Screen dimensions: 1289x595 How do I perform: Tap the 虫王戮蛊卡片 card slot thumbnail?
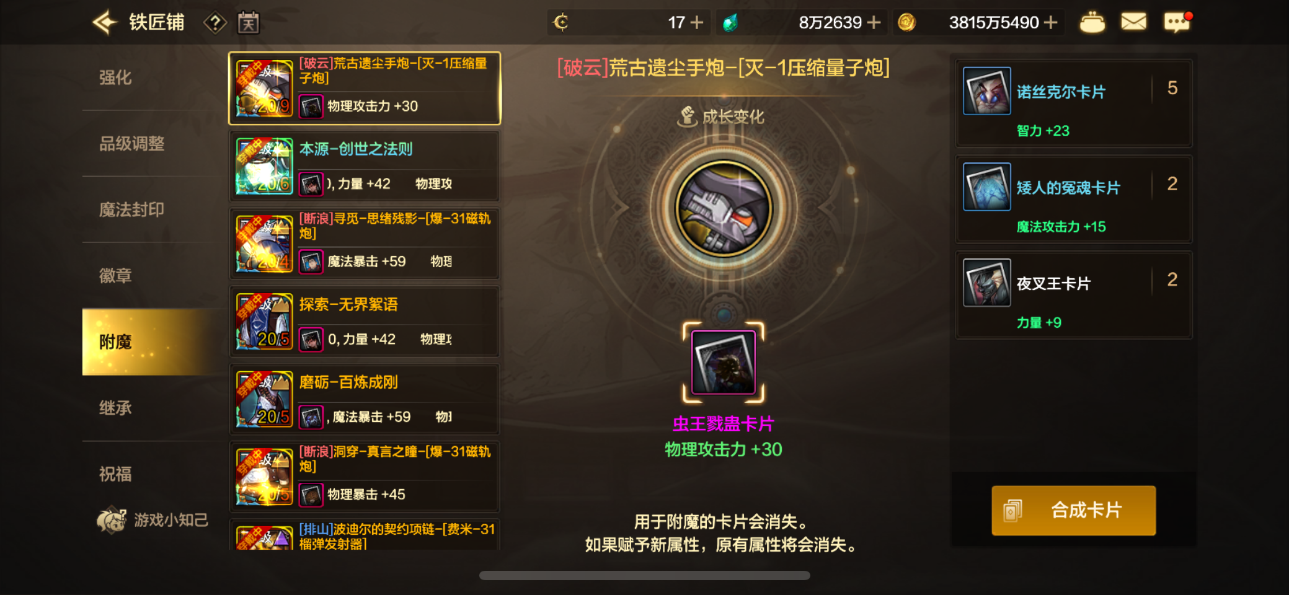click(x=724, y=363)
